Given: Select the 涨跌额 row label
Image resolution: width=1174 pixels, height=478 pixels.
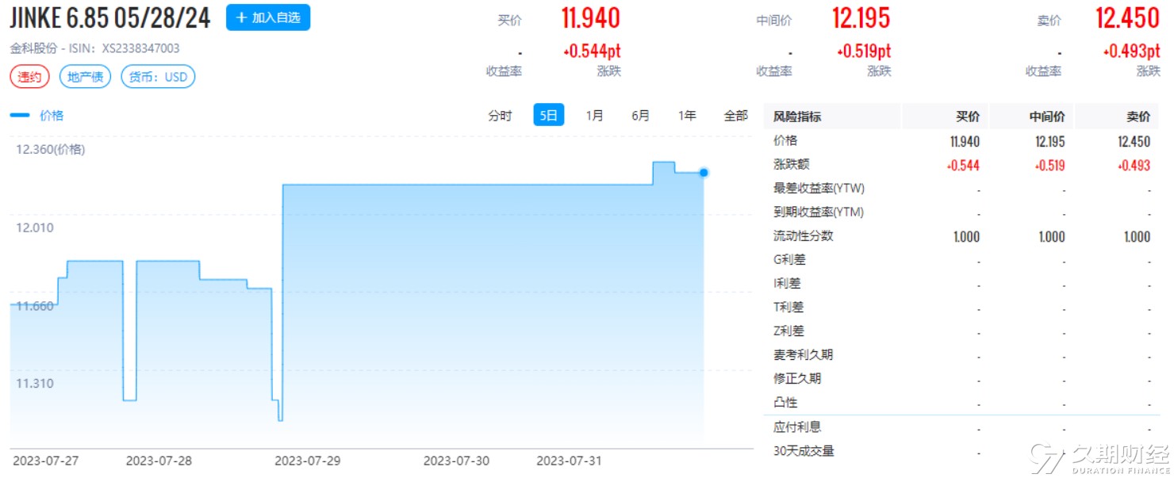Looking at the screenshot, I should pyautogui.click(x=792, y=165).
